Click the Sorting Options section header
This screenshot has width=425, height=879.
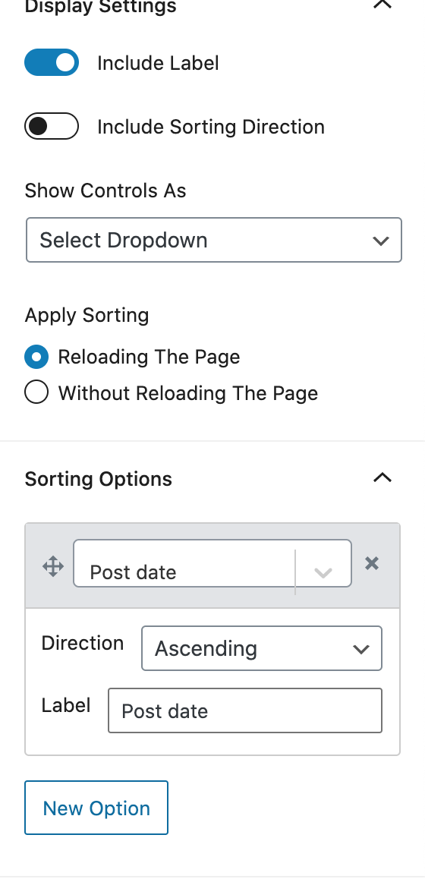98,479
